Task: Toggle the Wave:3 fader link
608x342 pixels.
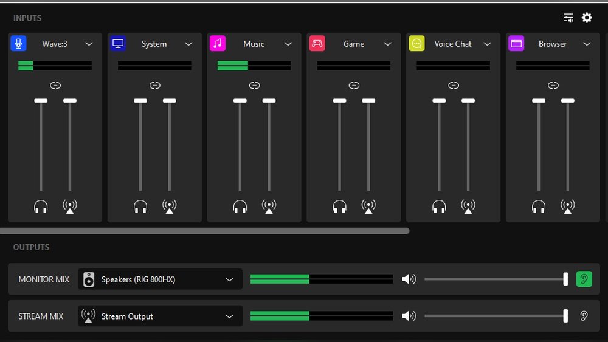Action: pos(55,85)
